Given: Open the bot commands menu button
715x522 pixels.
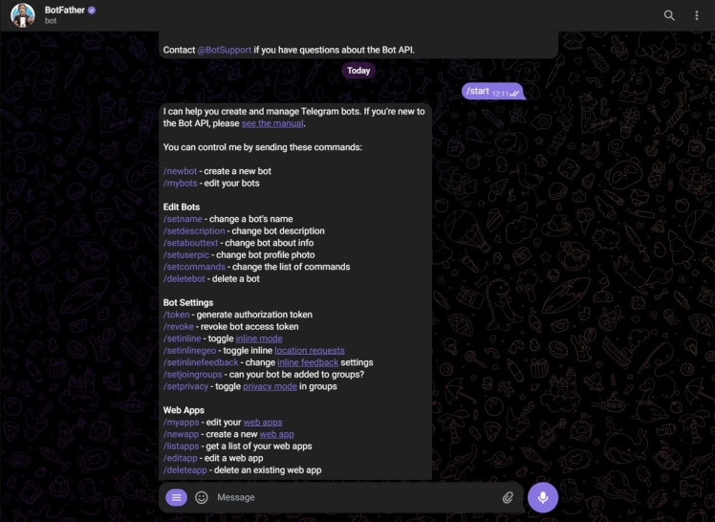Looking at the screenshot, I should click(x=177, y=497).
